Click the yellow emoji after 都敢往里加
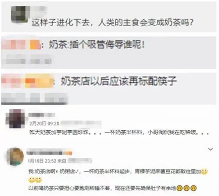 pyautogui.click(x=204, y=171)
